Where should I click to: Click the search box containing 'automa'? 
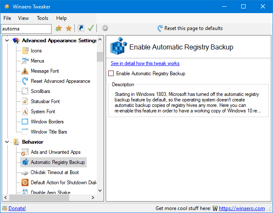tap(26, 29)
